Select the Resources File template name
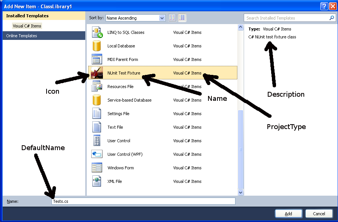338x222 pixels. (x=120, y=87)
